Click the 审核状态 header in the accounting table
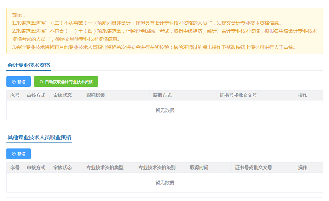The image size is (329, 201). pos(62,96)
